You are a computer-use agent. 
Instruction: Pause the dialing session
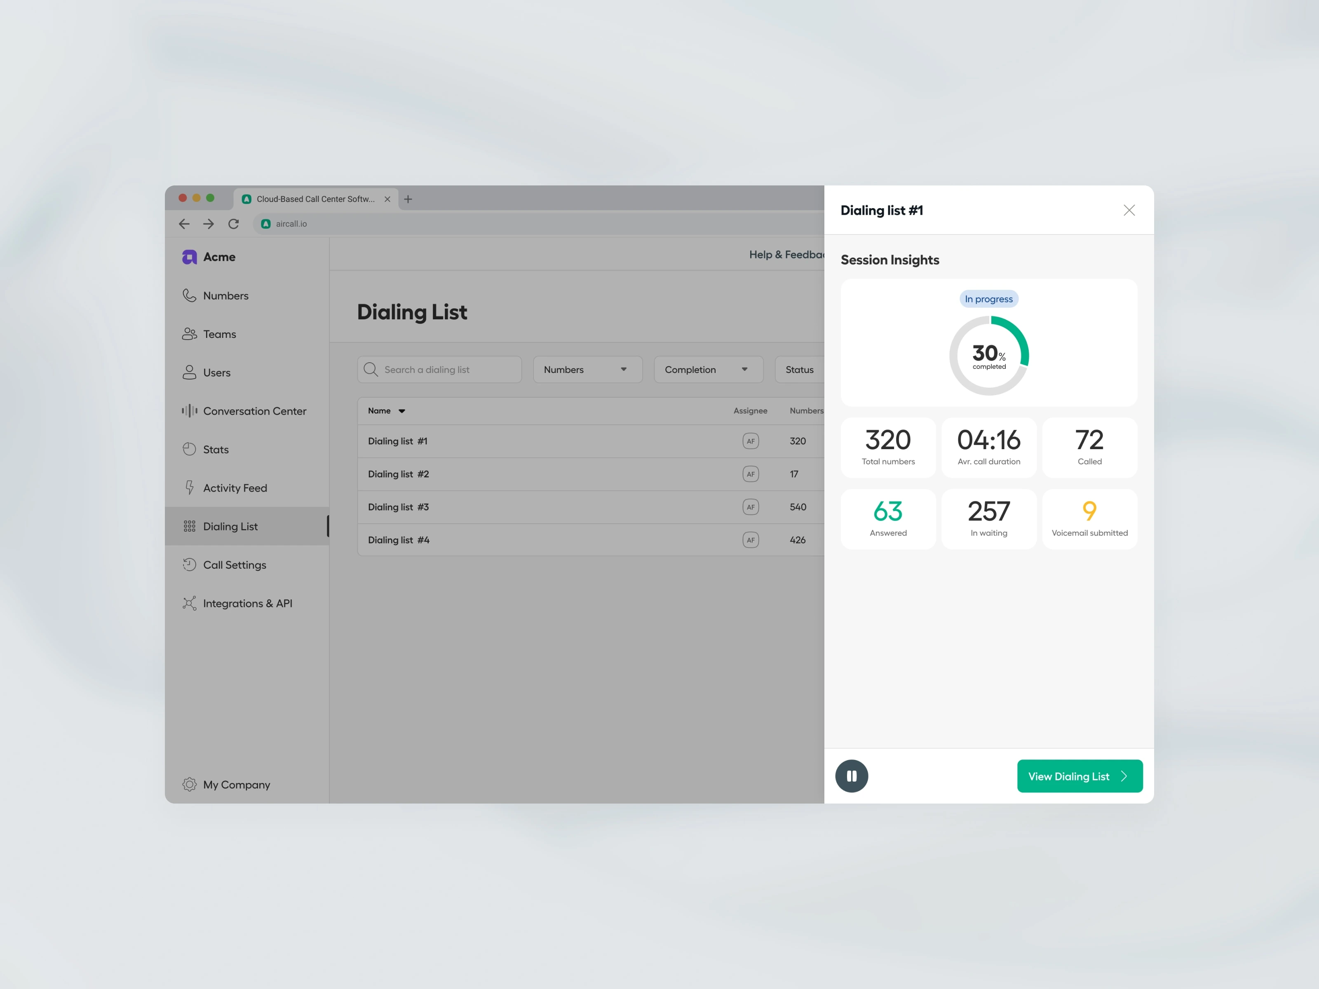pyautogui.click(x=852, y=776)
